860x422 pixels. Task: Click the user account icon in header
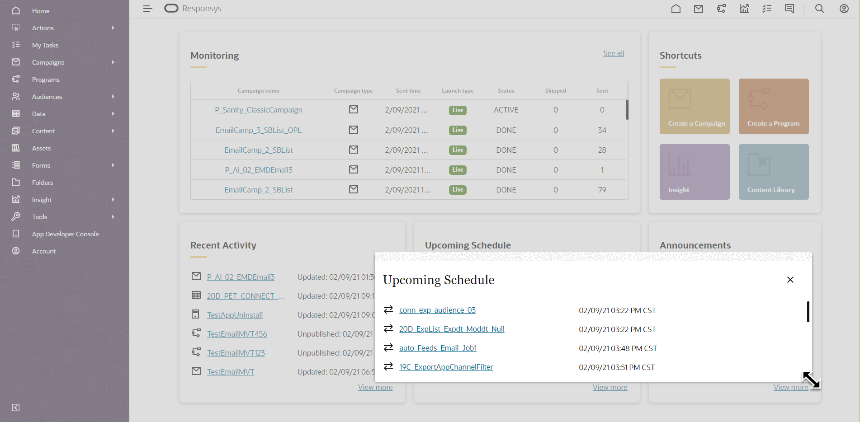click(x=844, y=9)
